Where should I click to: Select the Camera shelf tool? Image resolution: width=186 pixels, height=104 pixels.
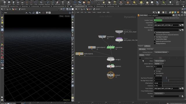(99, 3)
